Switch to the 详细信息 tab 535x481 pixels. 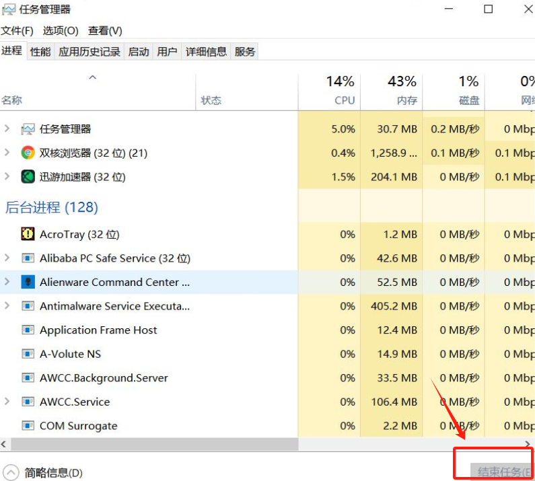point(206,52)
